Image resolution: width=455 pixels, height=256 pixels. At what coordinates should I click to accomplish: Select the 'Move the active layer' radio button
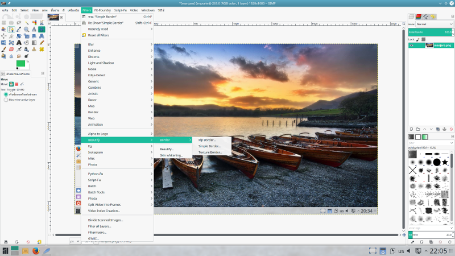pos(6,100)
